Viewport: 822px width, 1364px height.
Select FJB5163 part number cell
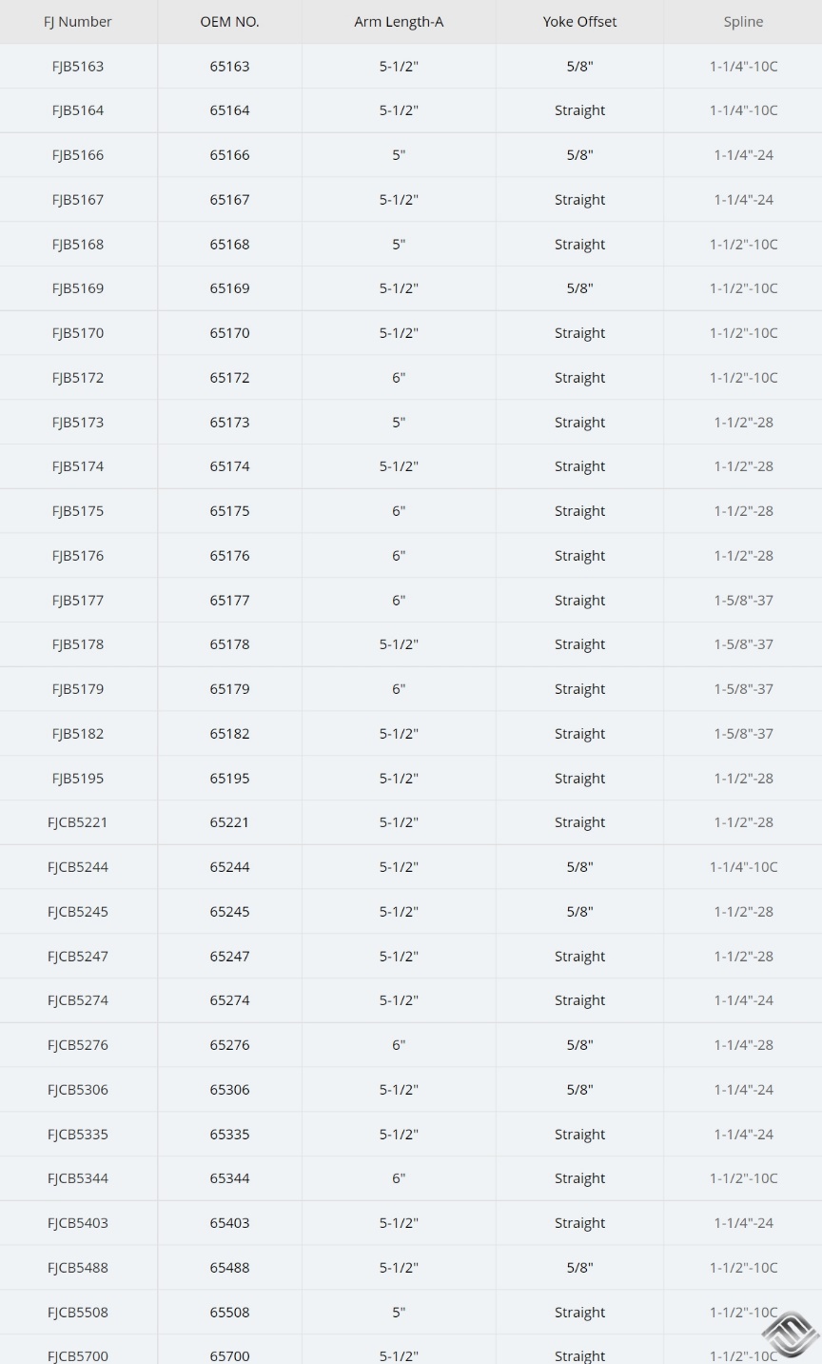78,67
